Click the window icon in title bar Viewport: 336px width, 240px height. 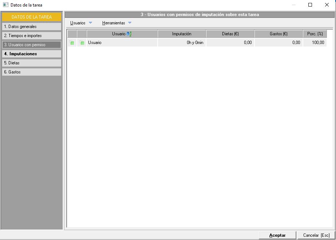tap(5, 5)
